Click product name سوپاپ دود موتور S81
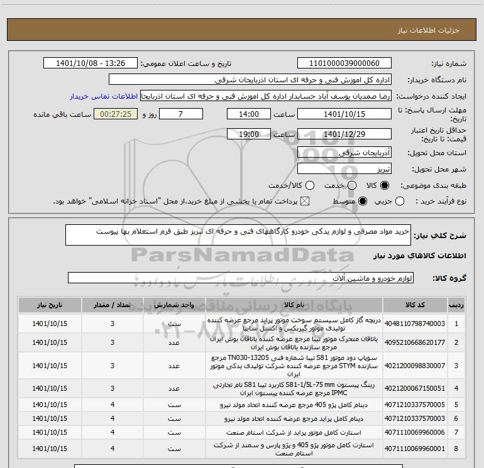Image resolution: width=484 pixels, height=468 pixels. point(294,366)
